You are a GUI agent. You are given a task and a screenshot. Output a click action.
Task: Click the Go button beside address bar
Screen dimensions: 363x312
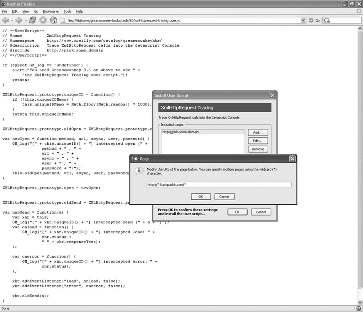(314, 20)
